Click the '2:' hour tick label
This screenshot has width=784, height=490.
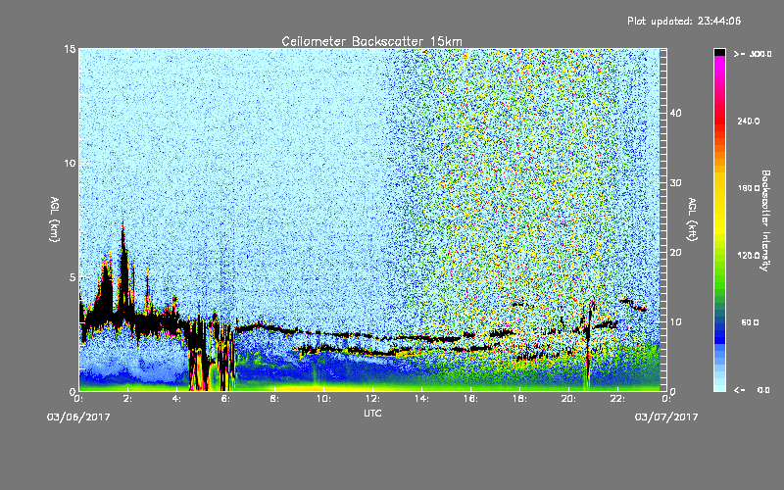click(x=127, y=399)
